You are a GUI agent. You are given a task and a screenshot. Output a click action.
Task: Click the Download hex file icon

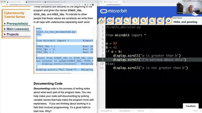[101, 21]
